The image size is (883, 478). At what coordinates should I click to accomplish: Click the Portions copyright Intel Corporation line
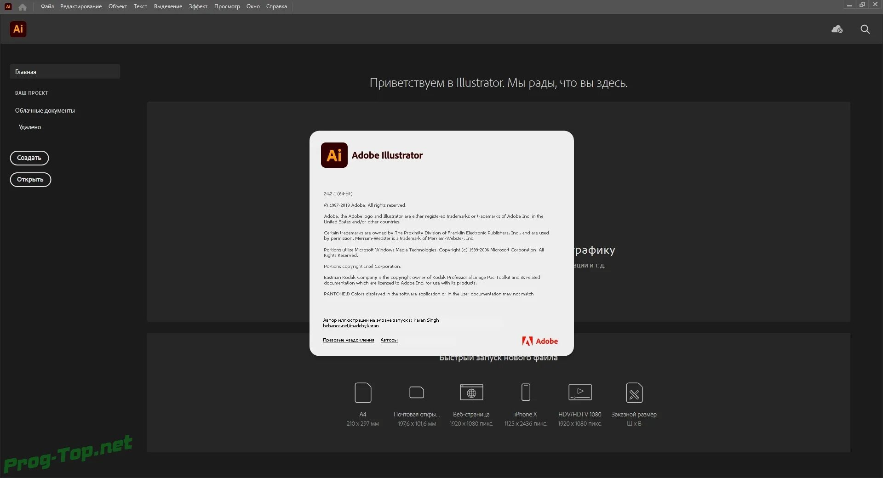pos(362,267)
